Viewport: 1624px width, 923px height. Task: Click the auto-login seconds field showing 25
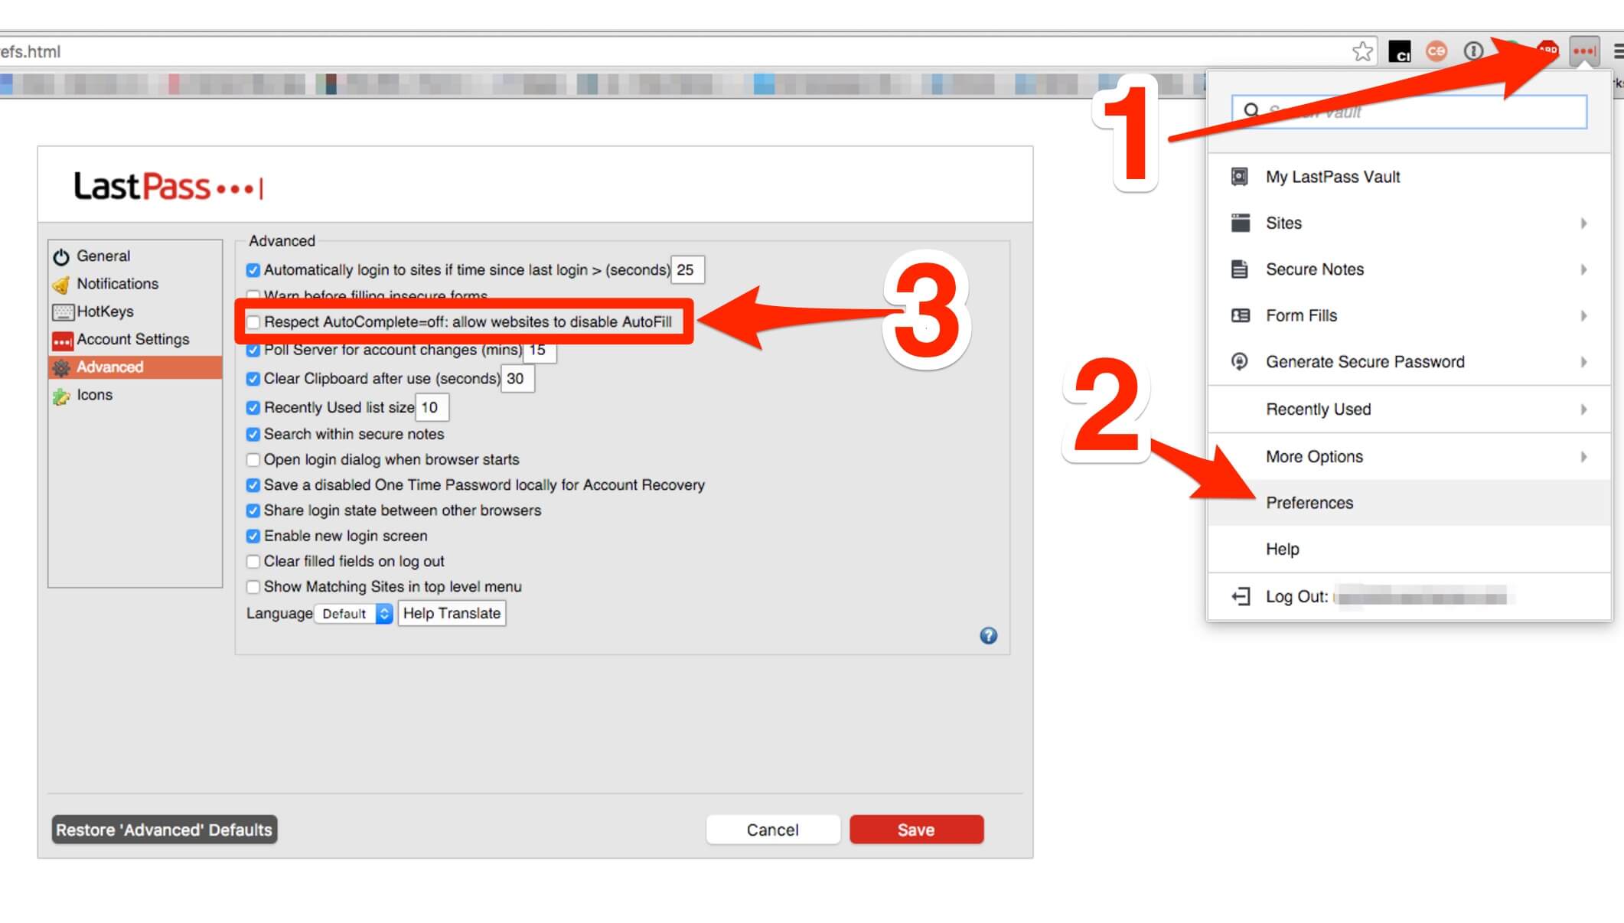687,270
